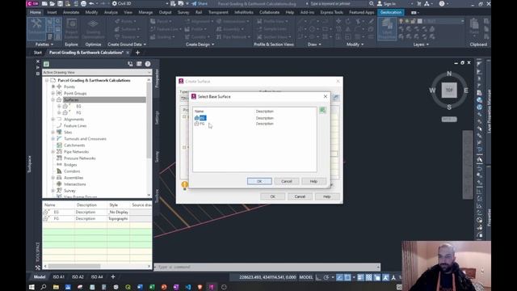Click the Layer Properties ribbon icon
This screenshot has width=517, height=291.
(387, 29)
